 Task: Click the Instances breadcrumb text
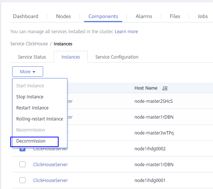point(63,44)
